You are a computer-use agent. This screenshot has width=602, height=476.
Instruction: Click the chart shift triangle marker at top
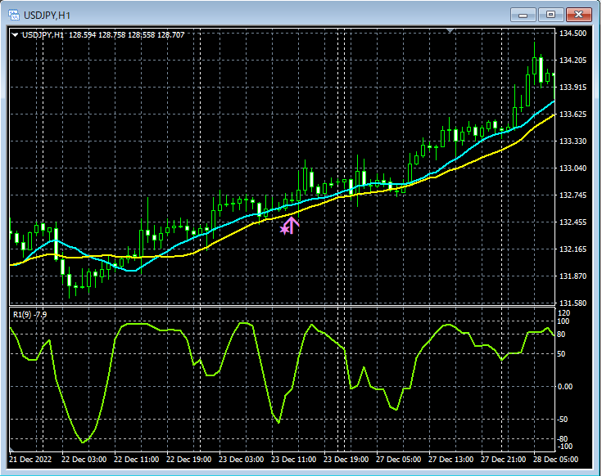pos(450,30)
